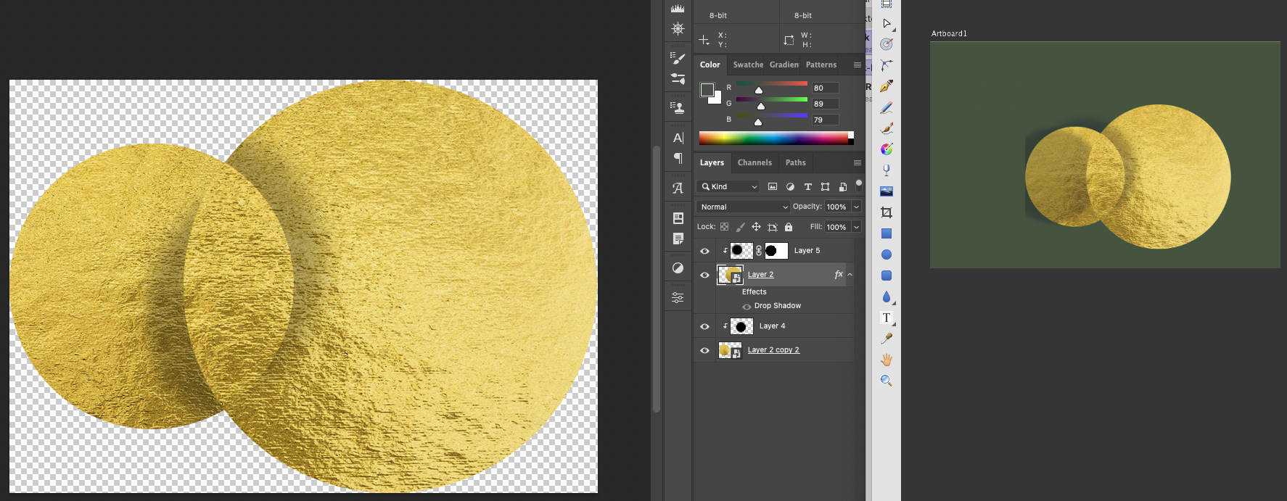This screenshot has height=501, width=1287.
Task: Open the Glyphs panel icon
Action: (678, 189)
